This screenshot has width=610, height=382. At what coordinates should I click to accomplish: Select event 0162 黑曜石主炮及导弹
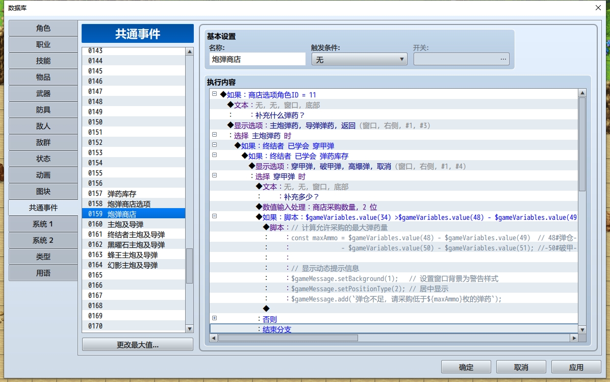point(134,245)
